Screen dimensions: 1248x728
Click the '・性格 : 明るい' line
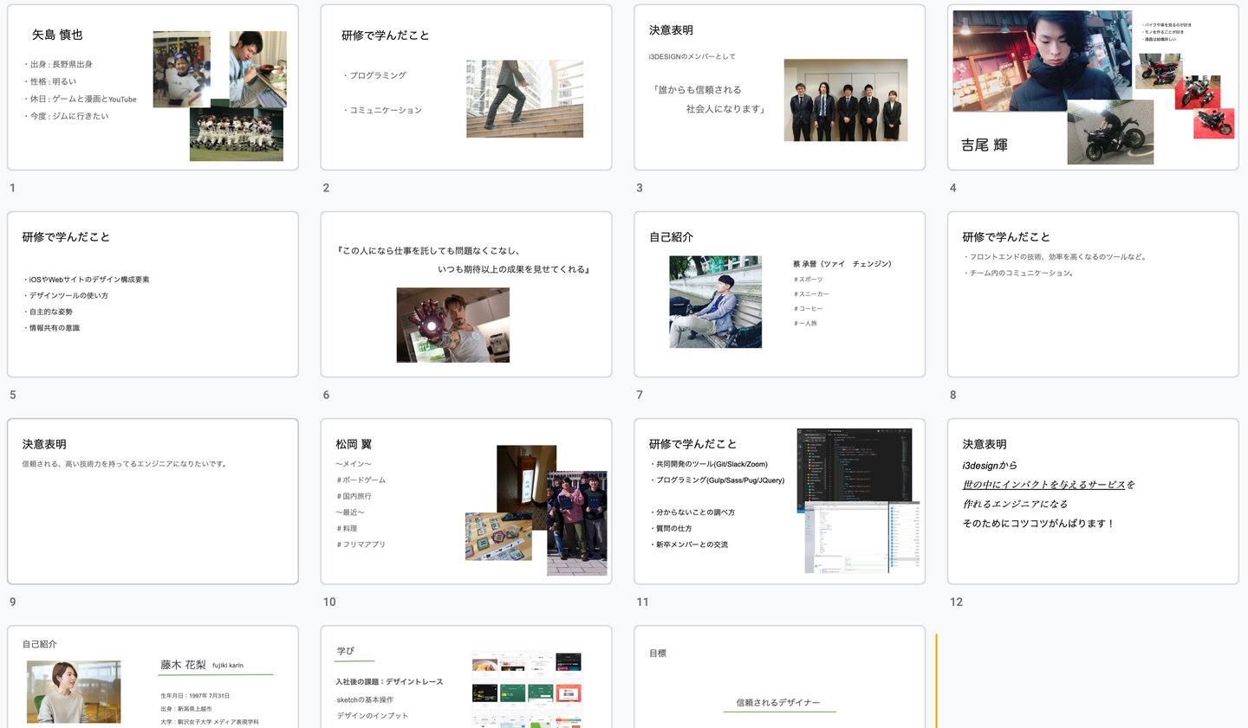point(50,81)
